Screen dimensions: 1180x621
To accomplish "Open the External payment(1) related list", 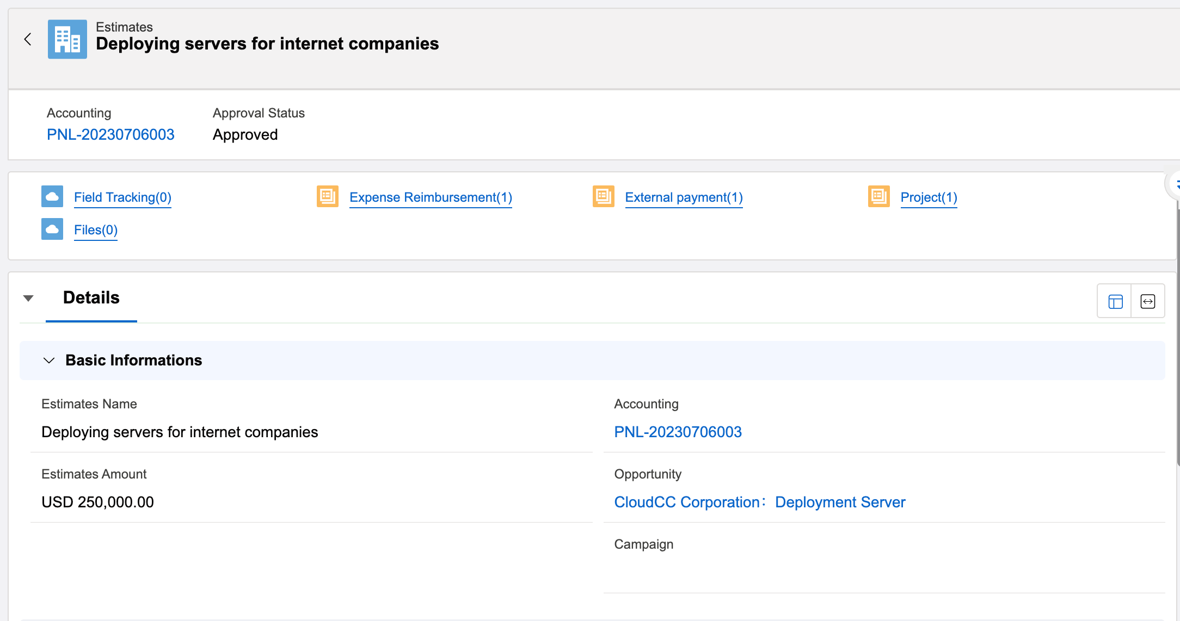I will (684, 197).
